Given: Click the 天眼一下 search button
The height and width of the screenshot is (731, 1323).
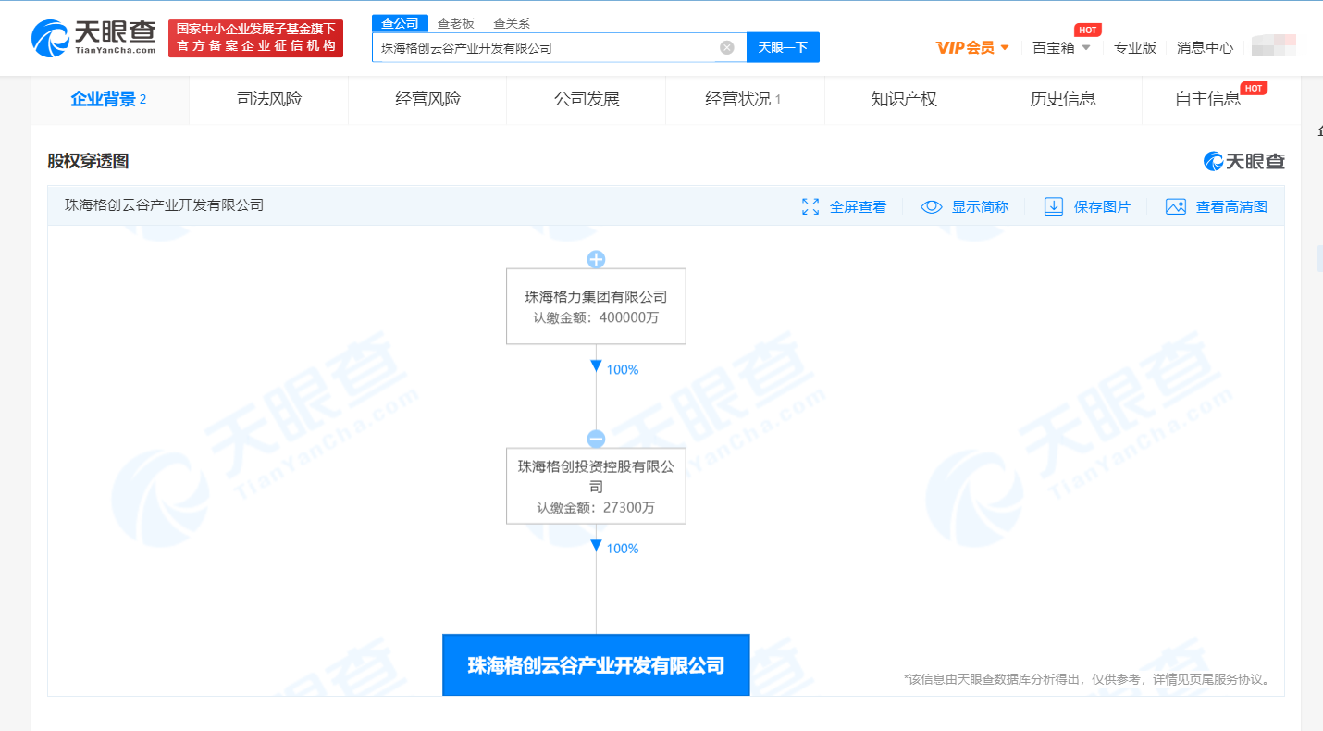Looking at the screenshot, I should pos(783,47).
